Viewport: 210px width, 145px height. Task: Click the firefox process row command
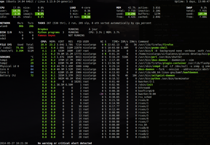(156, 45)
